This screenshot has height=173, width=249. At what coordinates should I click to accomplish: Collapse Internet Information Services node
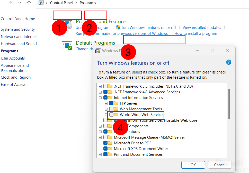100,98
